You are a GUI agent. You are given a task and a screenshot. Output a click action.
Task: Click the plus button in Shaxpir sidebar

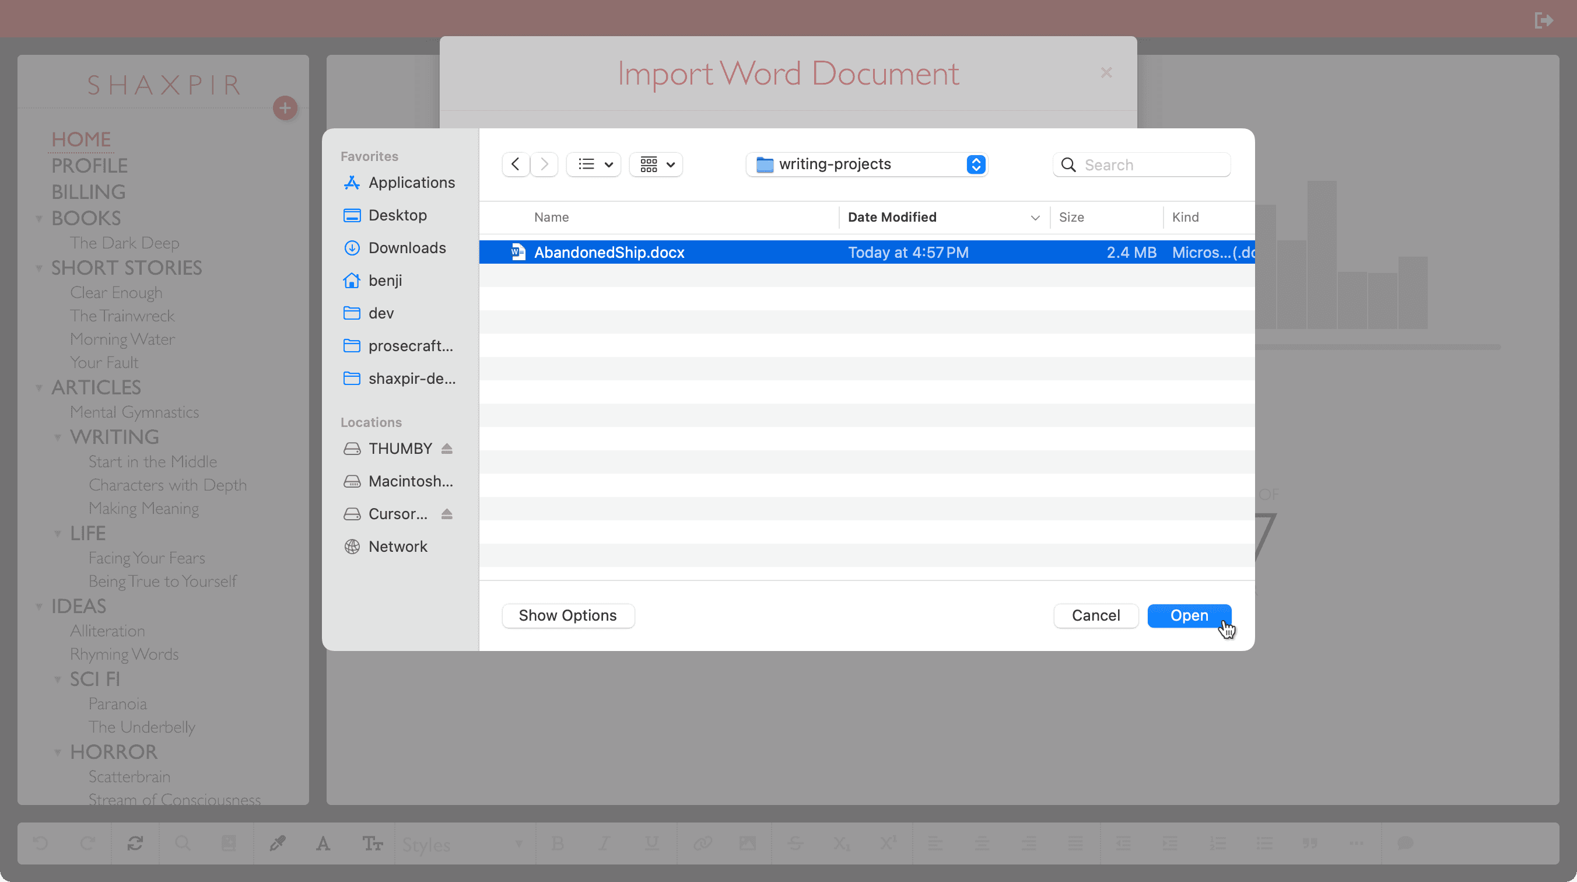point(285,108)
